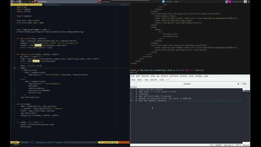Click the Open toolbar button in Kate
Image resolution: width=261 pixels, height=147 pixels.
click(139, 80)
